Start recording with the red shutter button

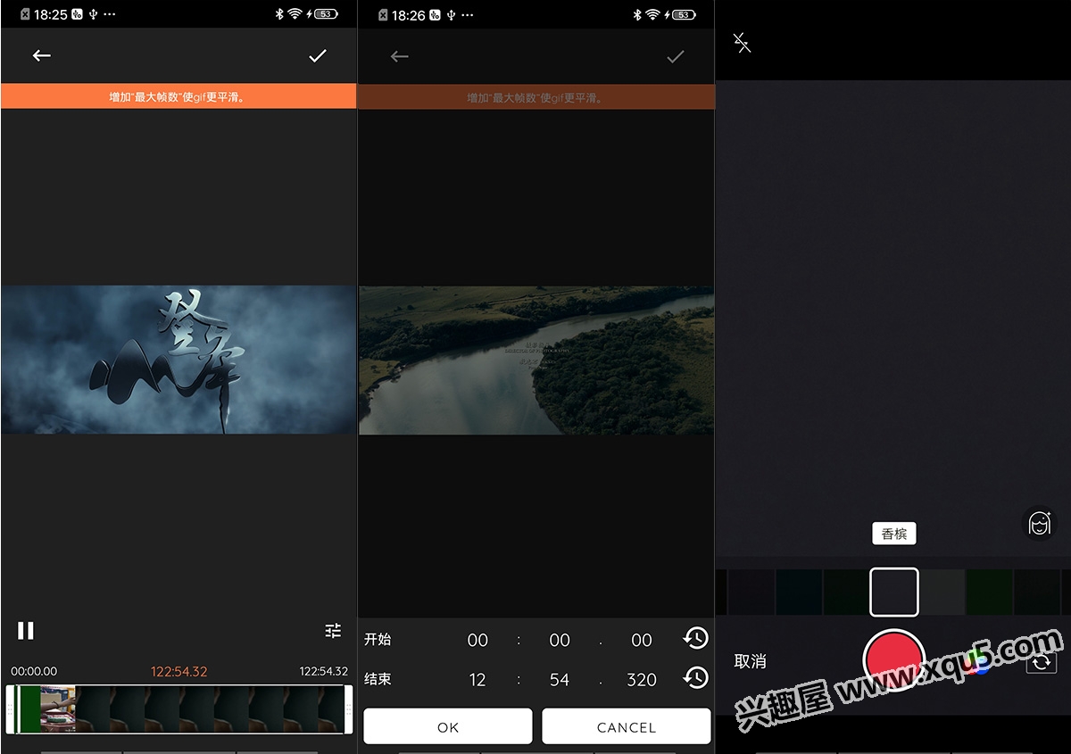coord(893,659)
